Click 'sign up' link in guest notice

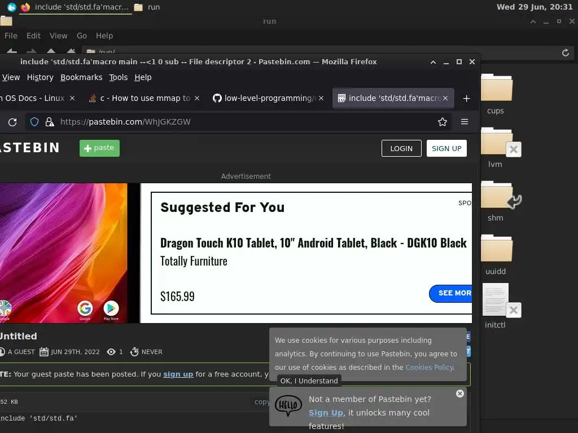178,374
